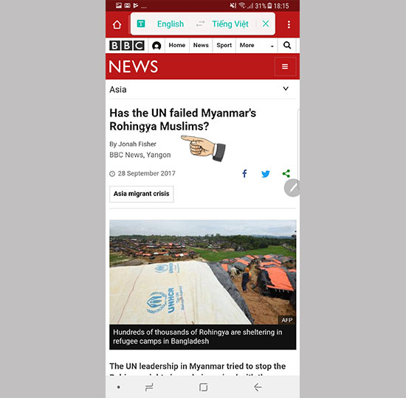Close the translation bar

(266, 24)
